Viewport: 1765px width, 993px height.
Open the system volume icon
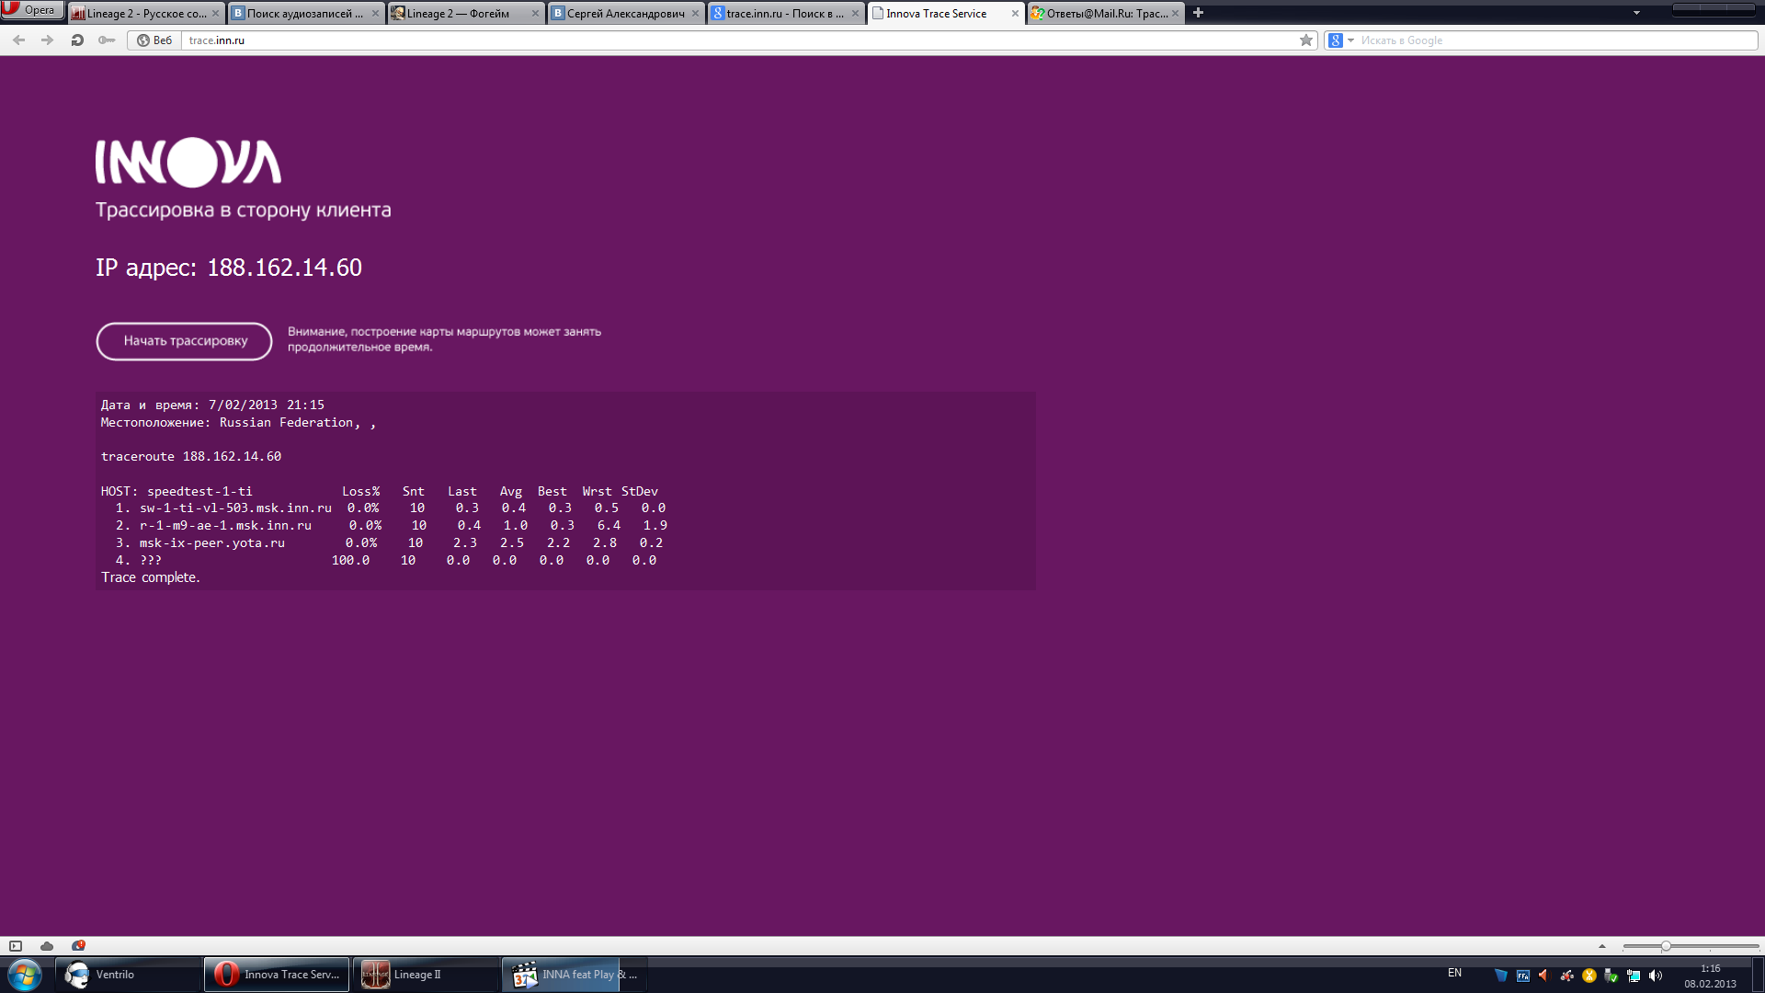(x=1656, y=976)
